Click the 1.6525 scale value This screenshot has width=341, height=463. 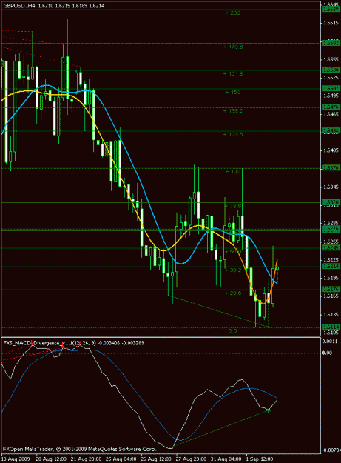(x=331, y=78)
